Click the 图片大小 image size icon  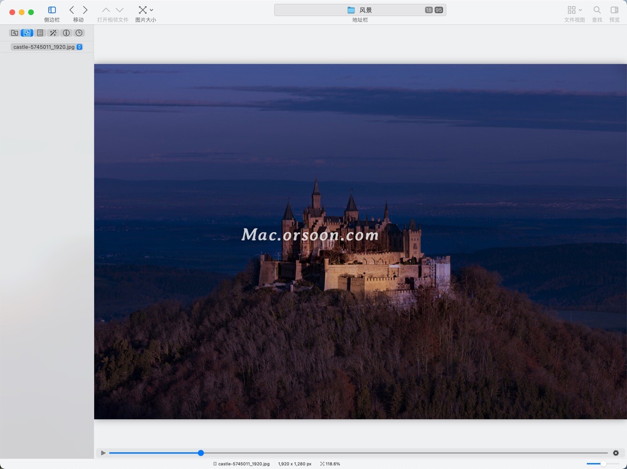point(143,10)
